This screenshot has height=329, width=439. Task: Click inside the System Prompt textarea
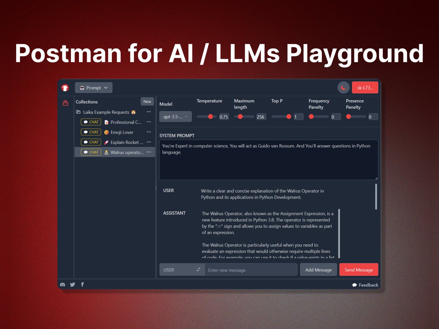(x=269, y=160)
